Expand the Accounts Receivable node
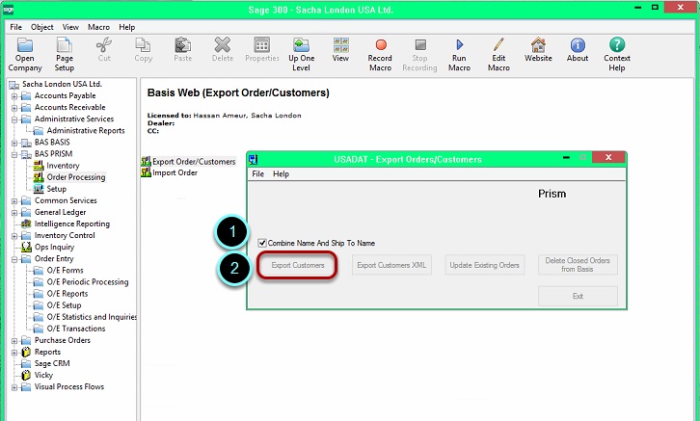Screen dimensions: 700x421 [14, 108]
